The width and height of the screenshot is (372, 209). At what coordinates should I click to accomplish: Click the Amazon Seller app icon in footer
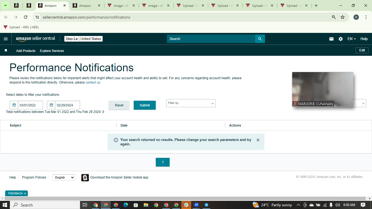pyautogui.click(x=85, y=177)
